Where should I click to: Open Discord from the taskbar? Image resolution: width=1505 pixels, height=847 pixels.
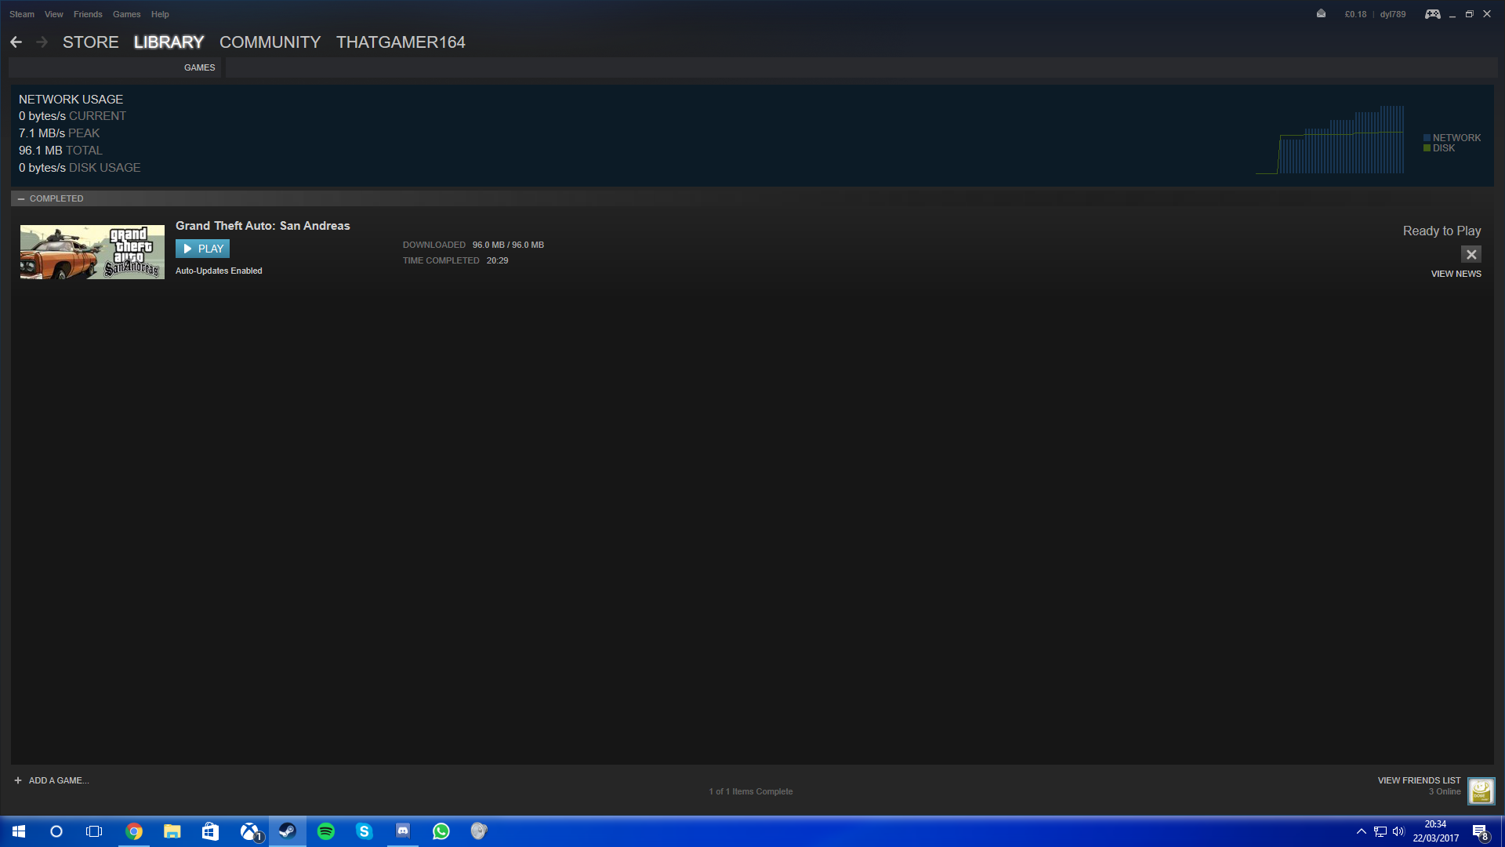[403, 831]
